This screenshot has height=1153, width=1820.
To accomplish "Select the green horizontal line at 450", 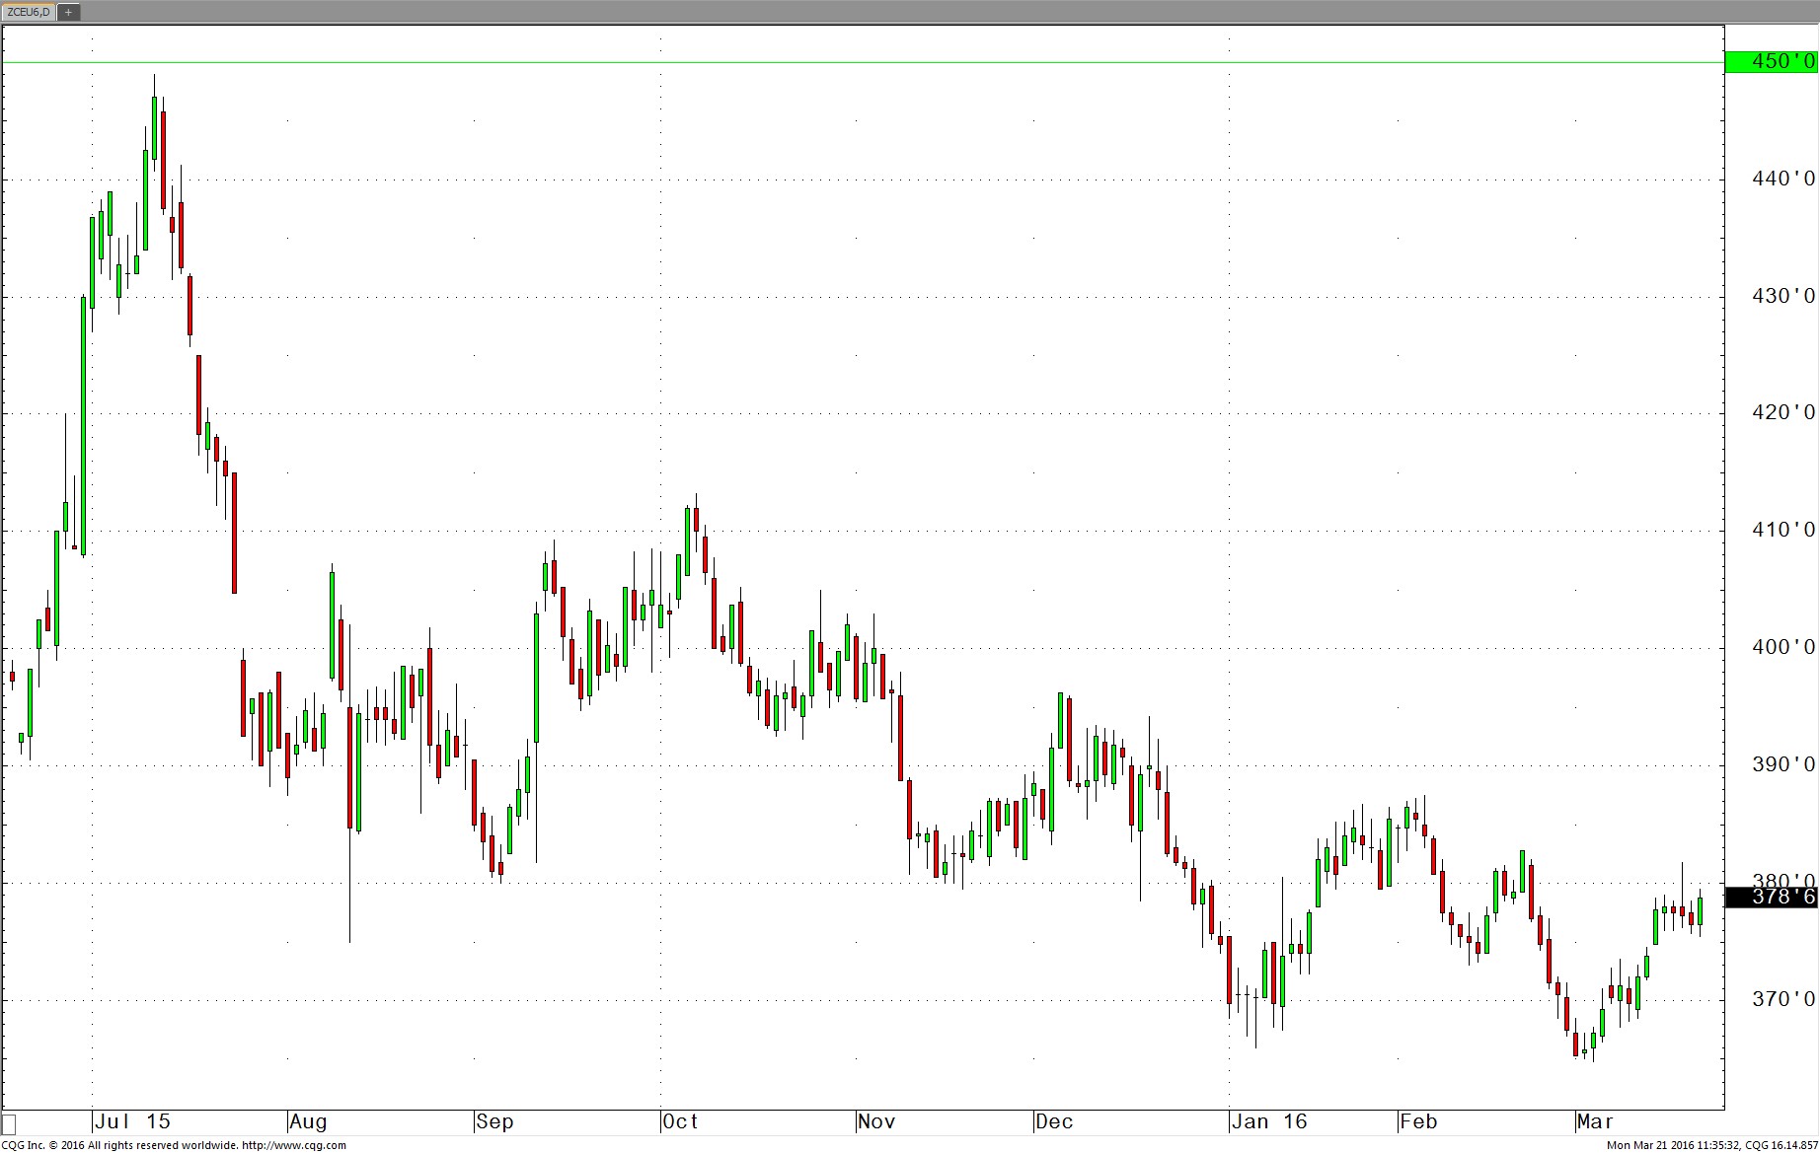I will (x=888, y=63).
